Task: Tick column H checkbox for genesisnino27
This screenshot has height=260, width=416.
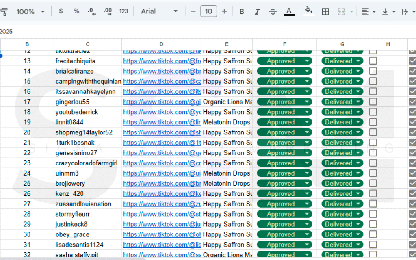Action: (373, 153)
